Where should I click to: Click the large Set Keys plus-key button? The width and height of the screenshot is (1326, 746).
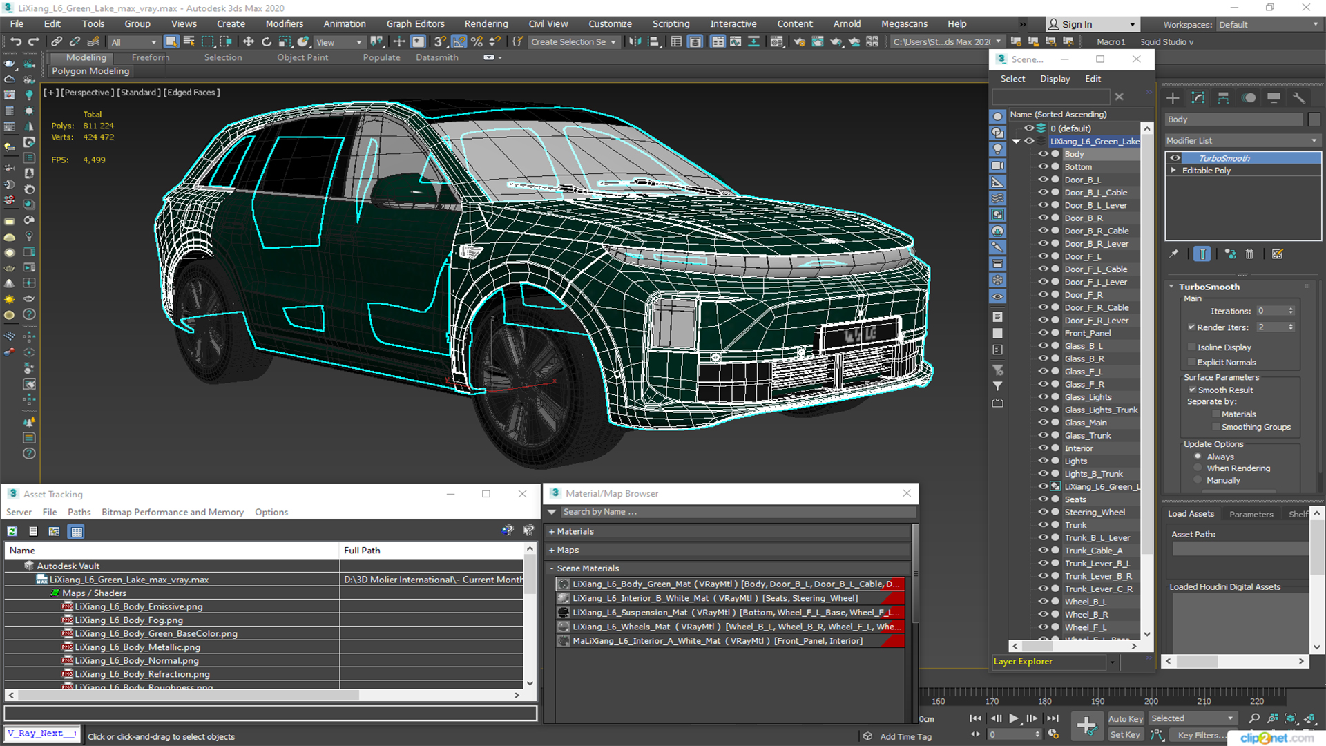coord(1086,726)
